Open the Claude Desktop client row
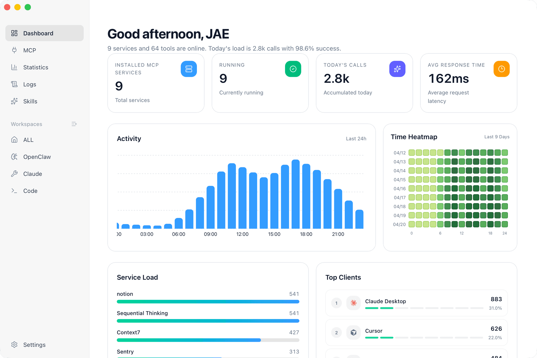 416,303
